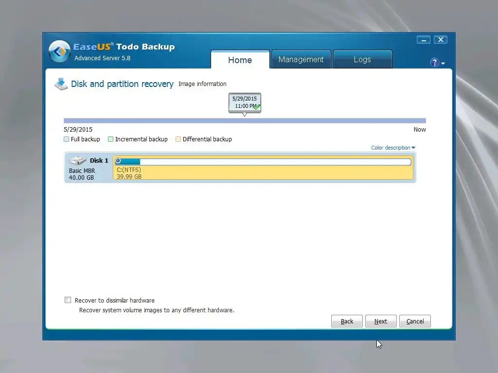Image resolution: width=498 pixels, height=373 pixels.
Task: Click the C: partition usage bar
Action: pos(263,161)
